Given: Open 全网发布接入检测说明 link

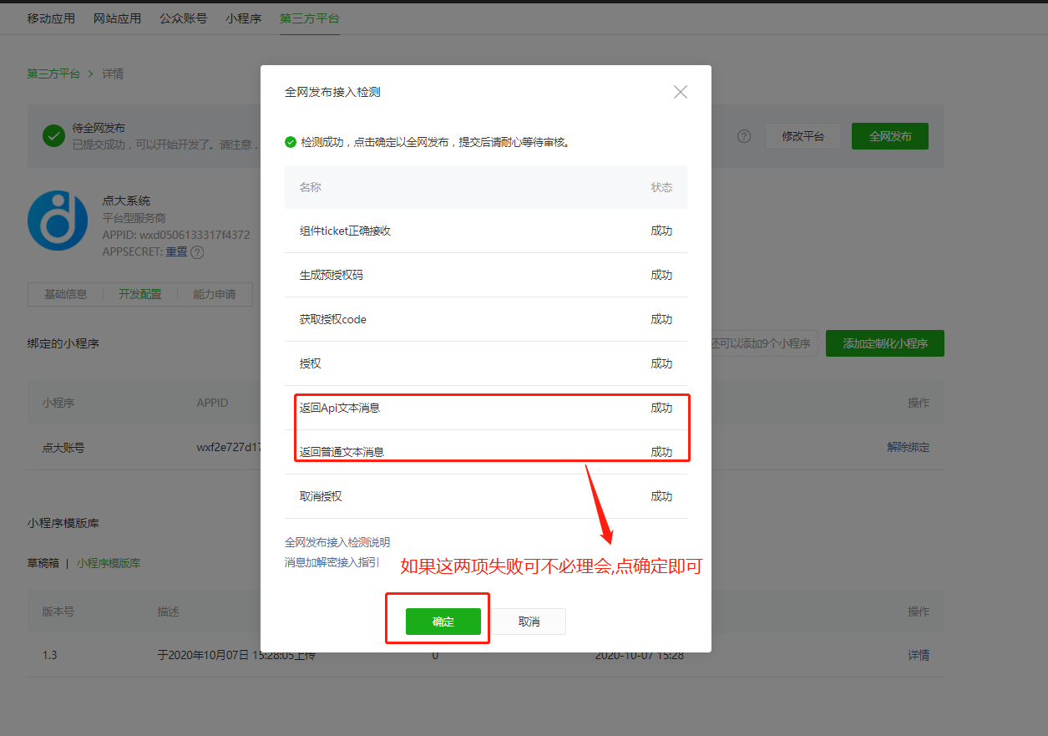Looking at the screenshot, I should coord(337,542).
